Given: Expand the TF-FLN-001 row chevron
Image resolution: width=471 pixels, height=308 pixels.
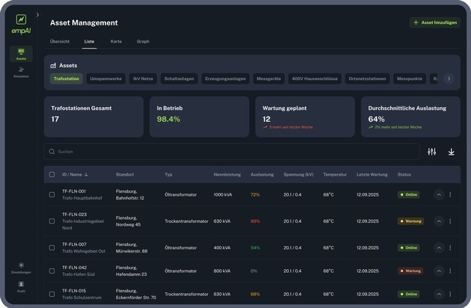Looking at the screenshot, I should pos(439,194).
